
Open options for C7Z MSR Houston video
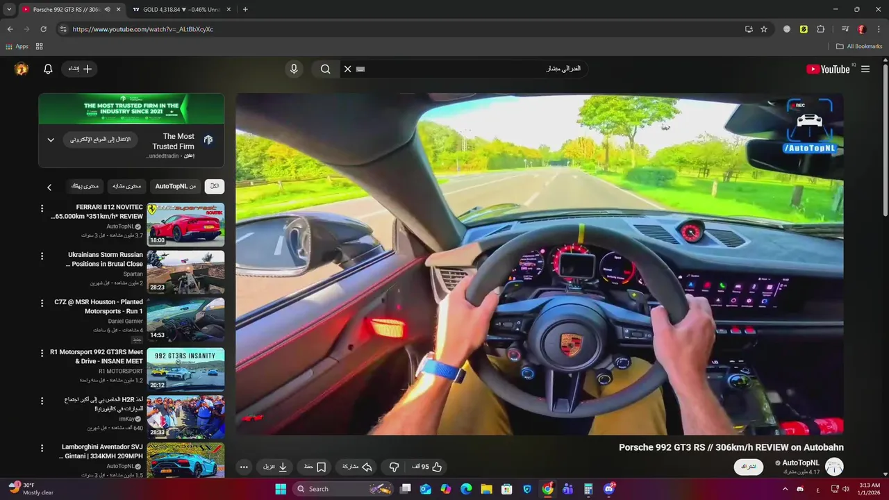click(x=42, y=303)
